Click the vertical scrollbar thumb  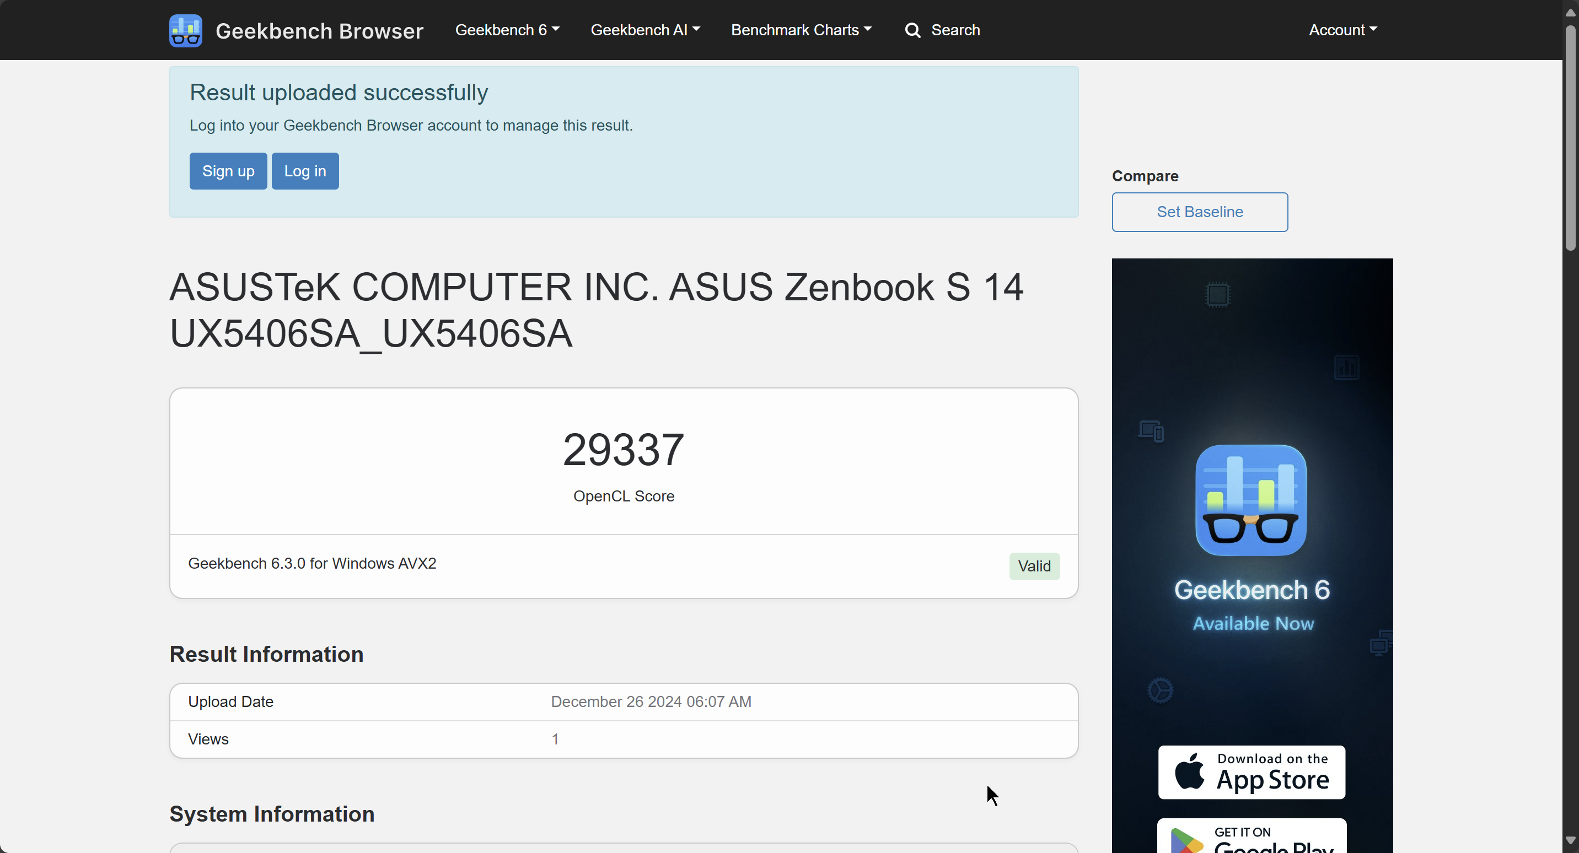coord(1570,138)
